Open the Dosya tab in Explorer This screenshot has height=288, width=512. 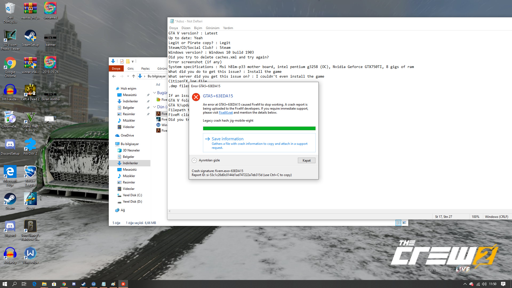pyautogui.click(x=116, y=69)
